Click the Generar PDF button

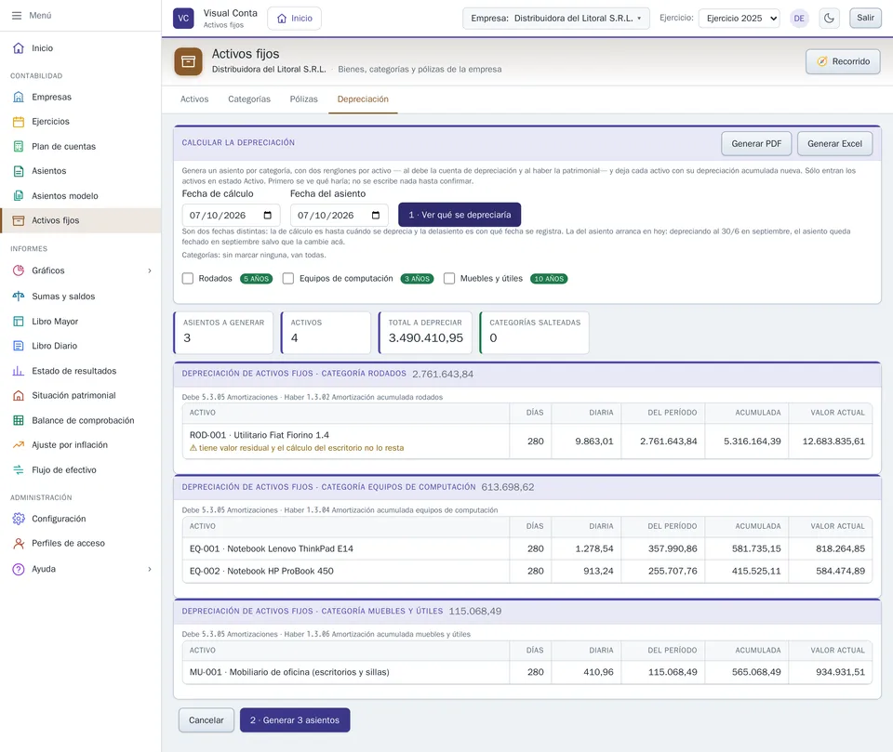756,143
